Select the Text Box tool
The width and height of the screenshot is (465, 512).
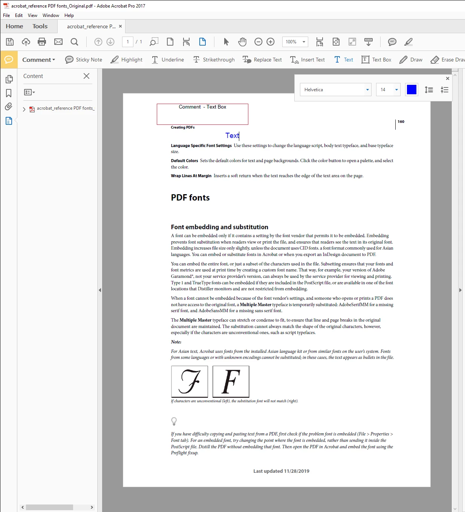click(x=376, y=60)
